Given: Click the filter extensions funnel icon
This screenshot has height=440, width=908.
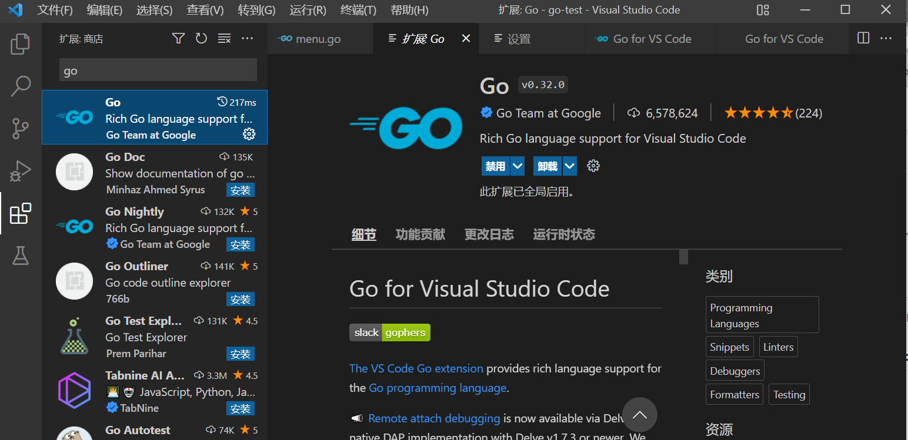Looking at the screenshot, I should point(178,39).
